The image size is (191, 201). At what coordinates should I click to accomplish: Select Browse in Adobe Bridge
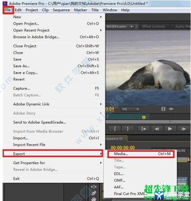58,37
